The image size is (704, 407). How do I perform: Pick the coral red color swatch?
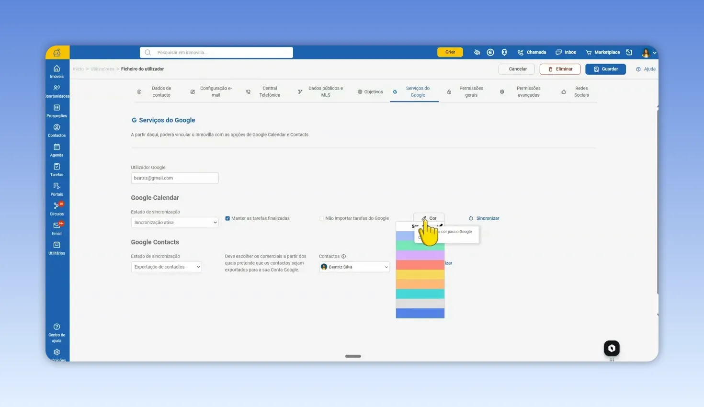tap(420, 265)
